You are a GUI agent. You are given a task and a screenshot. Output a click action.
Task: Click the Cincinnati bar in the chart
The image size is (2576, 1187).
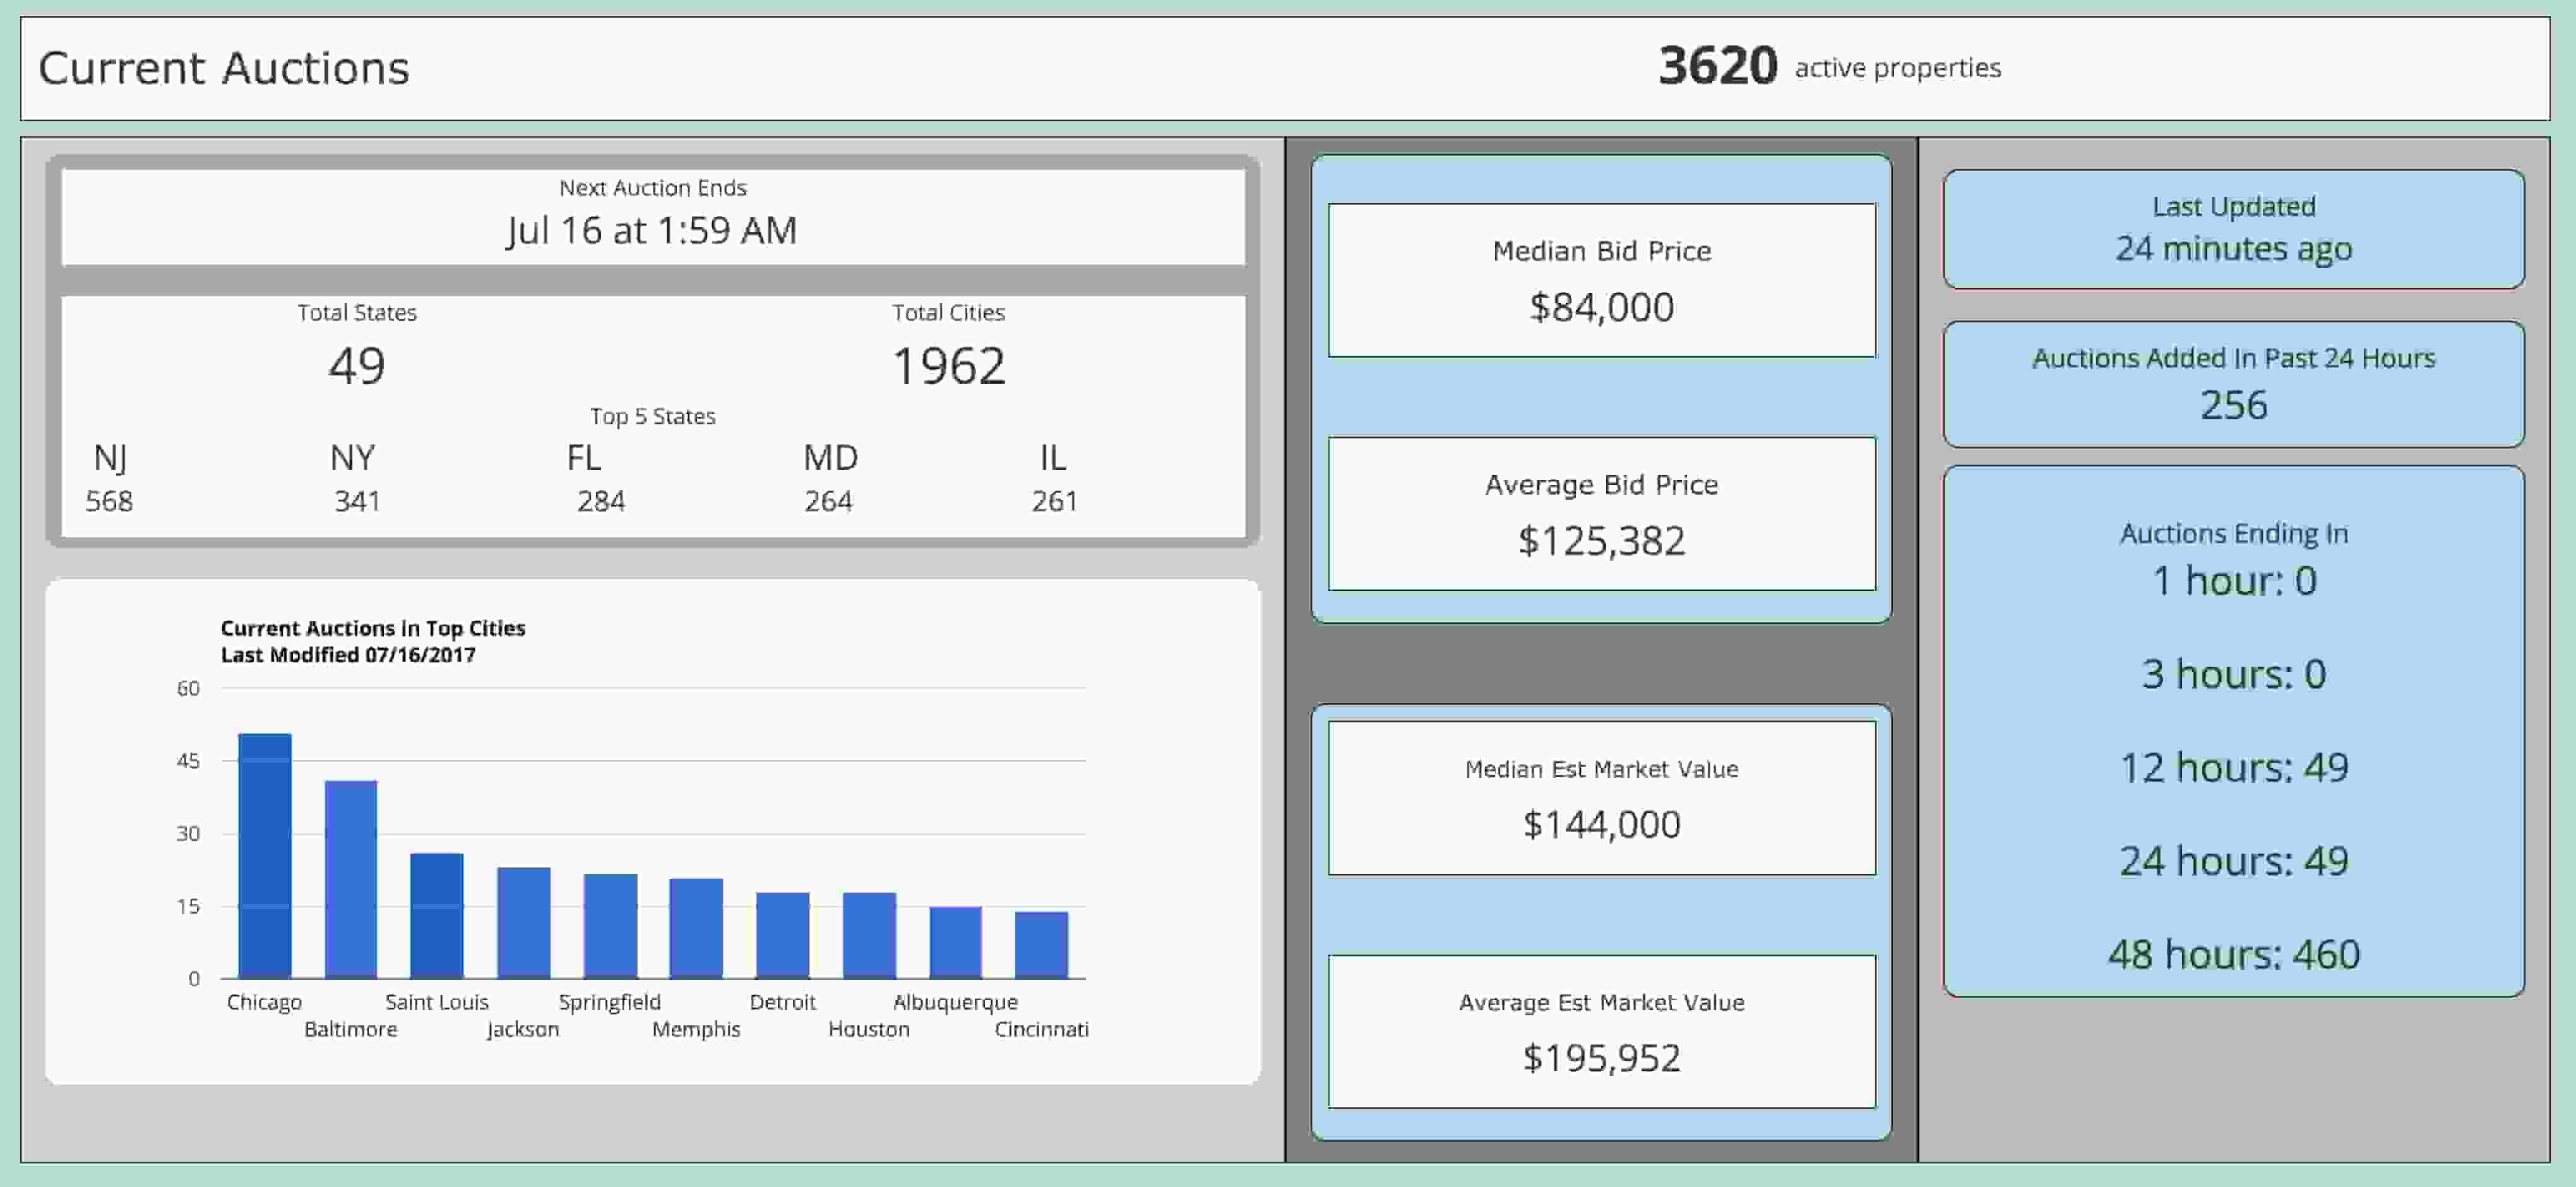click(1042, 945)
